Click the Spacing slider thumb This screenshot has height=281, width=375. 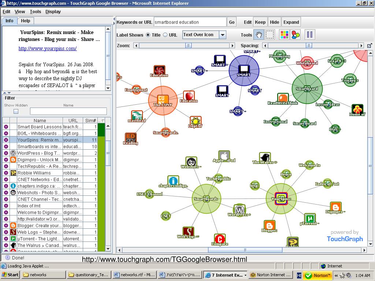309,46
